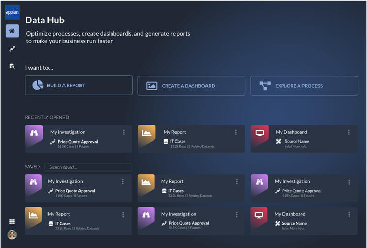Image resolution: width=367 pixels, height=248 pixels.
Task: Expand options menu on recent My Dashboard card
Action: (349, 132)
